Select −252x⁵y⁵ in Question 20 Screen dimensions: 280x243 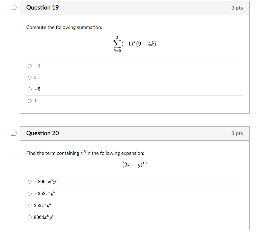coord(30,194)
